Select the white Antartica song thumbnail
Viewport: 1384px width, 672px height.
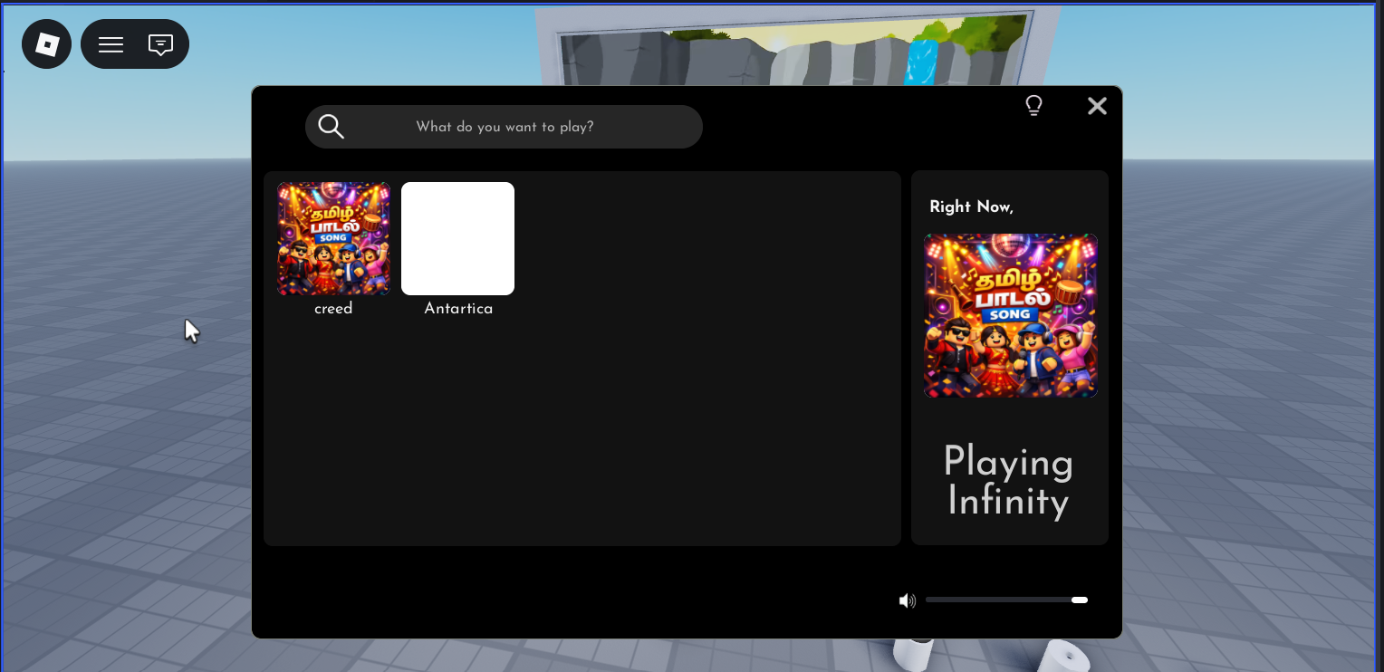pos(457,239)
